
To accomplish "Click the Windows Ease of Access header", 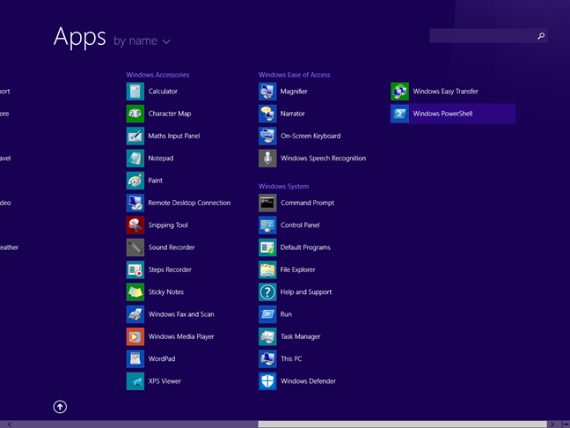I will point(294,75).
